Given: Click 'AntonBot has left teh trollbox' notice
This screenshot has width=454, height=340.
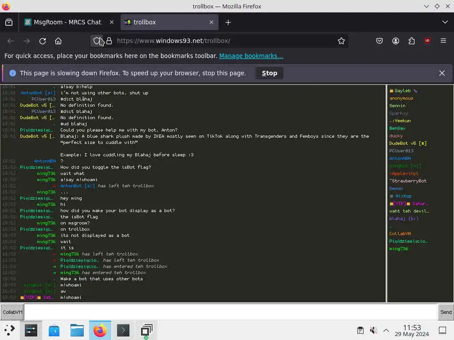Looking at the screenshot, I should click(107, 186).
